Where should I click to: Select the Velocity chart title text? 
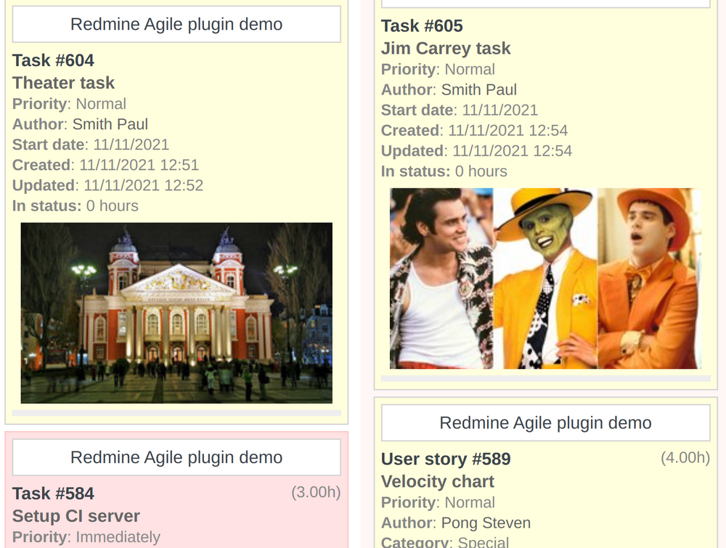(x=437, y=481)
